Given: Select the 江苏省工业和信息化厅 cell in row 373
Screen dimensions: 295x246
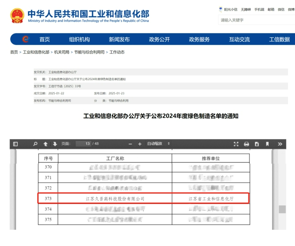Looking at the screenshot, I should (x=211, y=199).
